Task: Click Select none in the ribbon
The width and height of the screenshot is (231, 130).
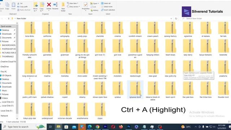Action: 107,6
